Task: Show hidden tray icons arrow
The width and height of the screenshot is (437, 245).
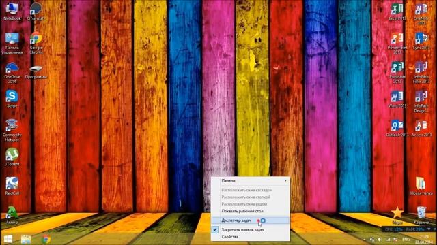Action: pos(364,239)
